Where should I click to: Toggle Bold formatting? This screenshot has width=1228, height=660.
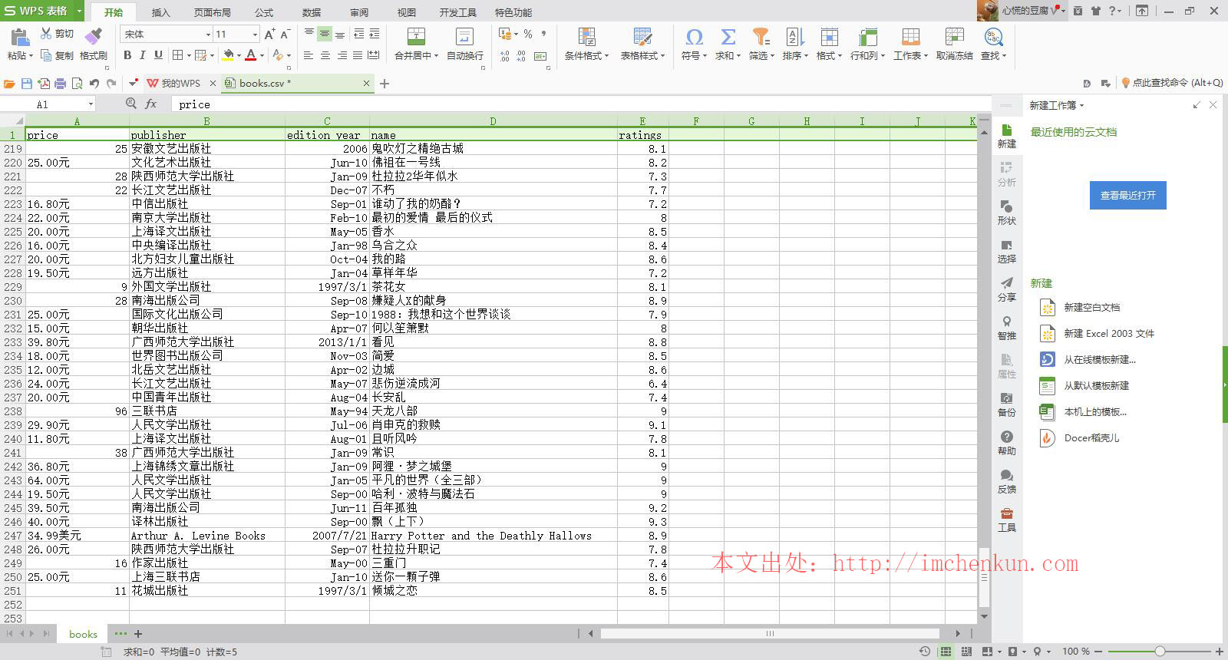127,55
